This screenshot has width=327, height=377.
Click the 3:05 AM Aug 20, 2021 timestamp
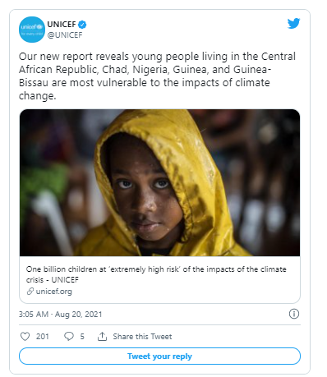(x=61, y=314)
